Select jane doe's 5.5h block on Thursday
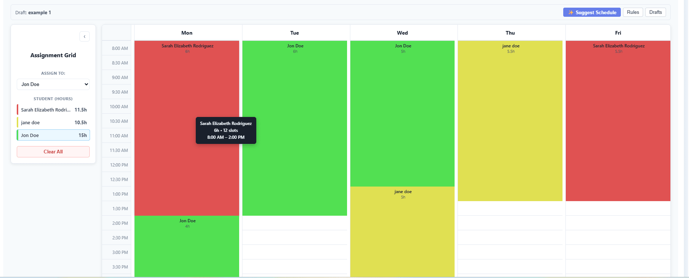 (510, 121)
